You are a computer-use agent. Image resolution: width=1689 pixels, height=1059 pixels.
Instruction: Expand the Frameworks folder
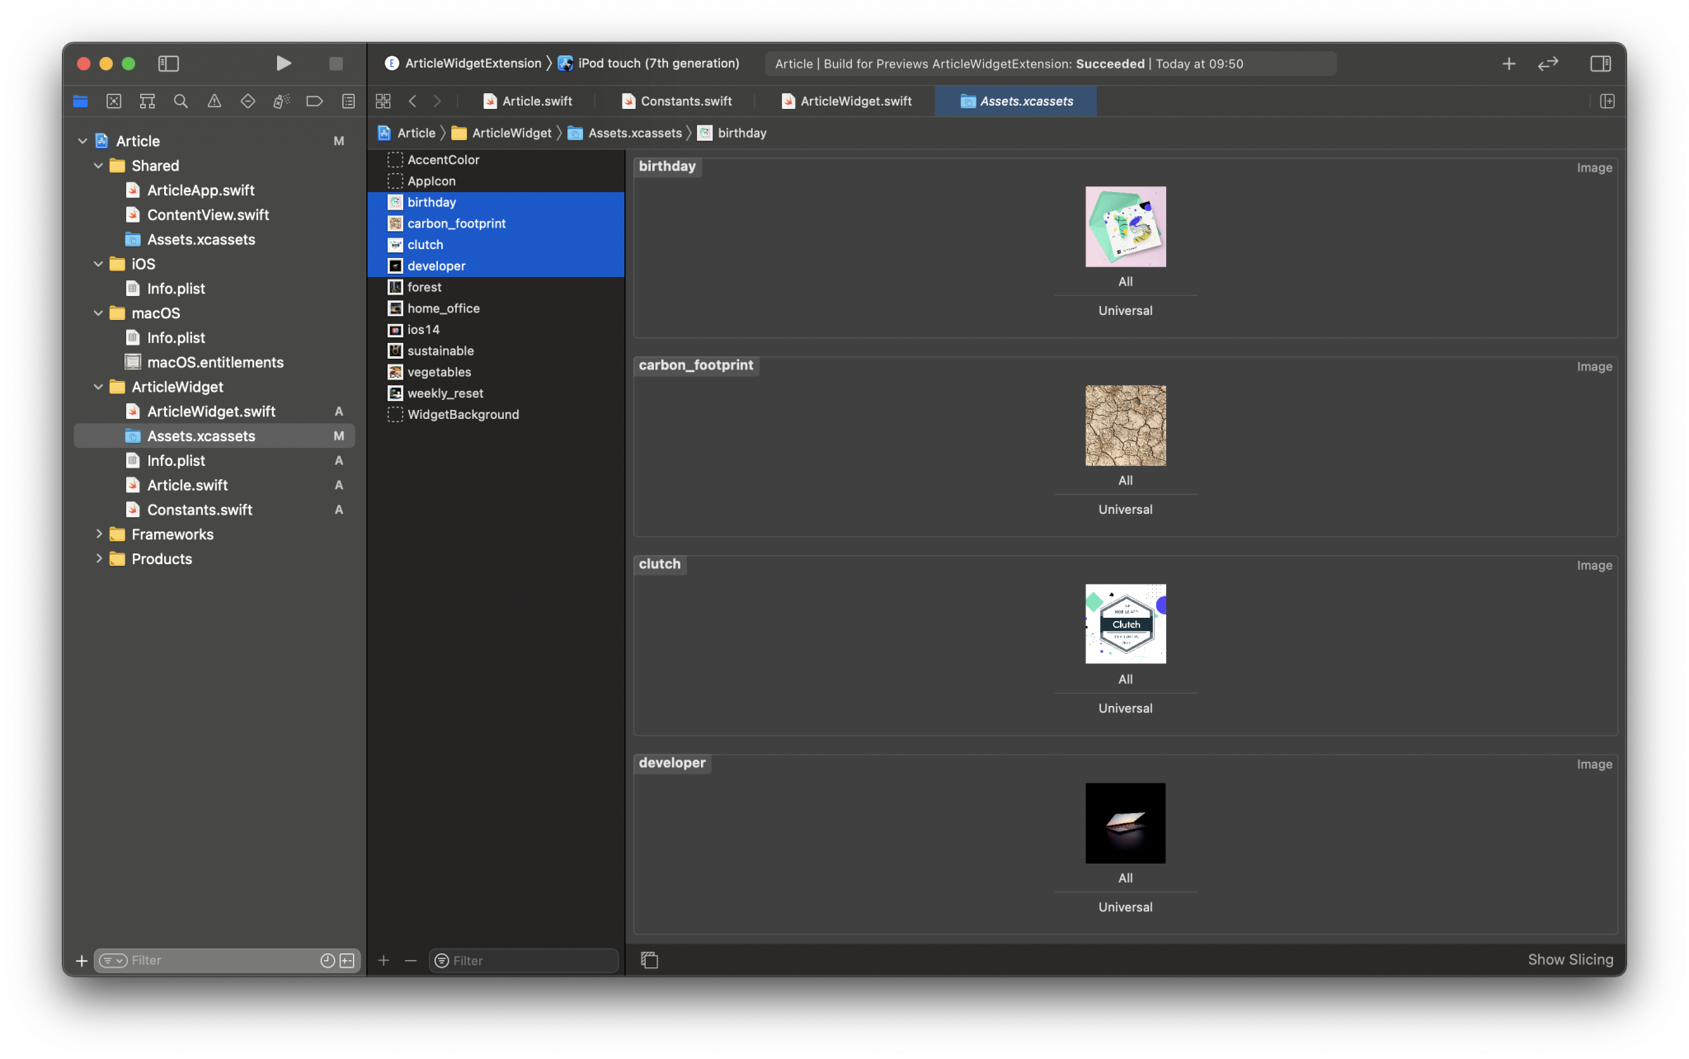[99, 534]
